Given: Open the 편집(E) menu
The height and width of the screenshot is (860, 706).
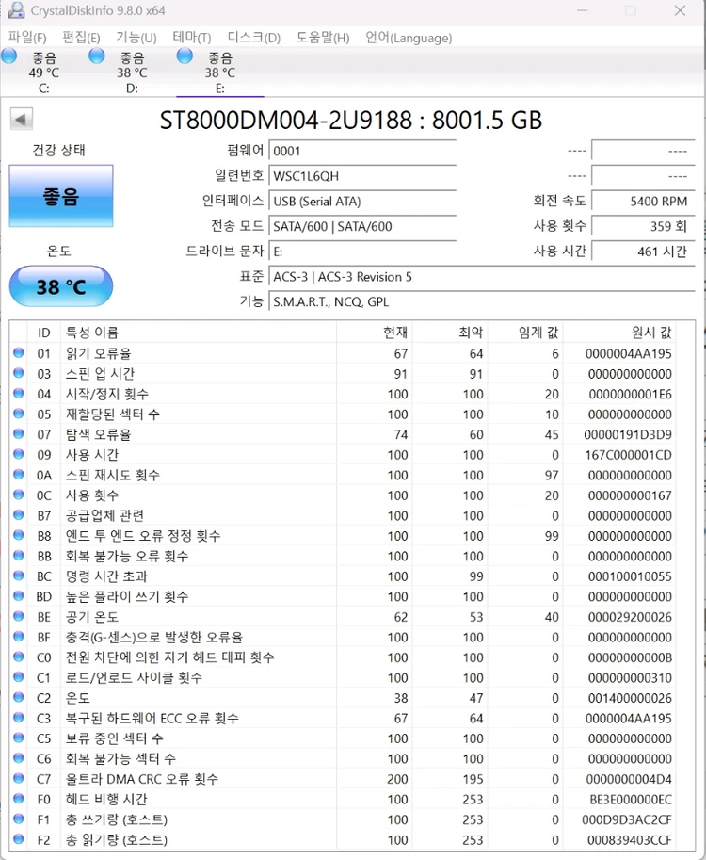Looking at the screenshot, I should pyautogui.click(x=81, y=38).
